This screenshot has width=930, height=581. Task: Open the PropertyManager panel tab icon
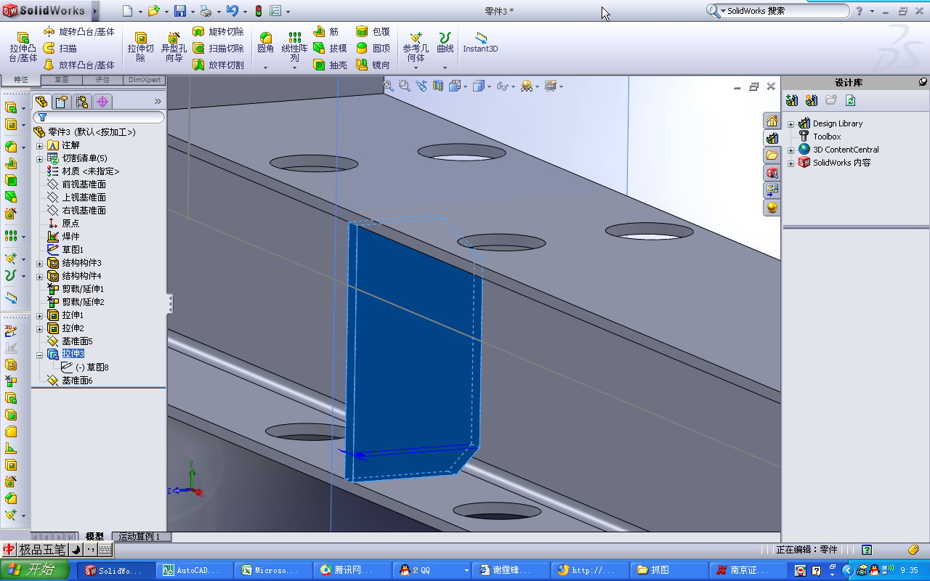(x=62, y=102)
